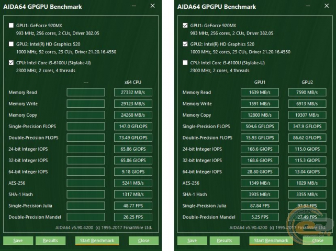Tick the CPU Skylake-U checkbox in right window
Image resolution: width=336 pixels, height=251 pixels.
tap(185, 63)
